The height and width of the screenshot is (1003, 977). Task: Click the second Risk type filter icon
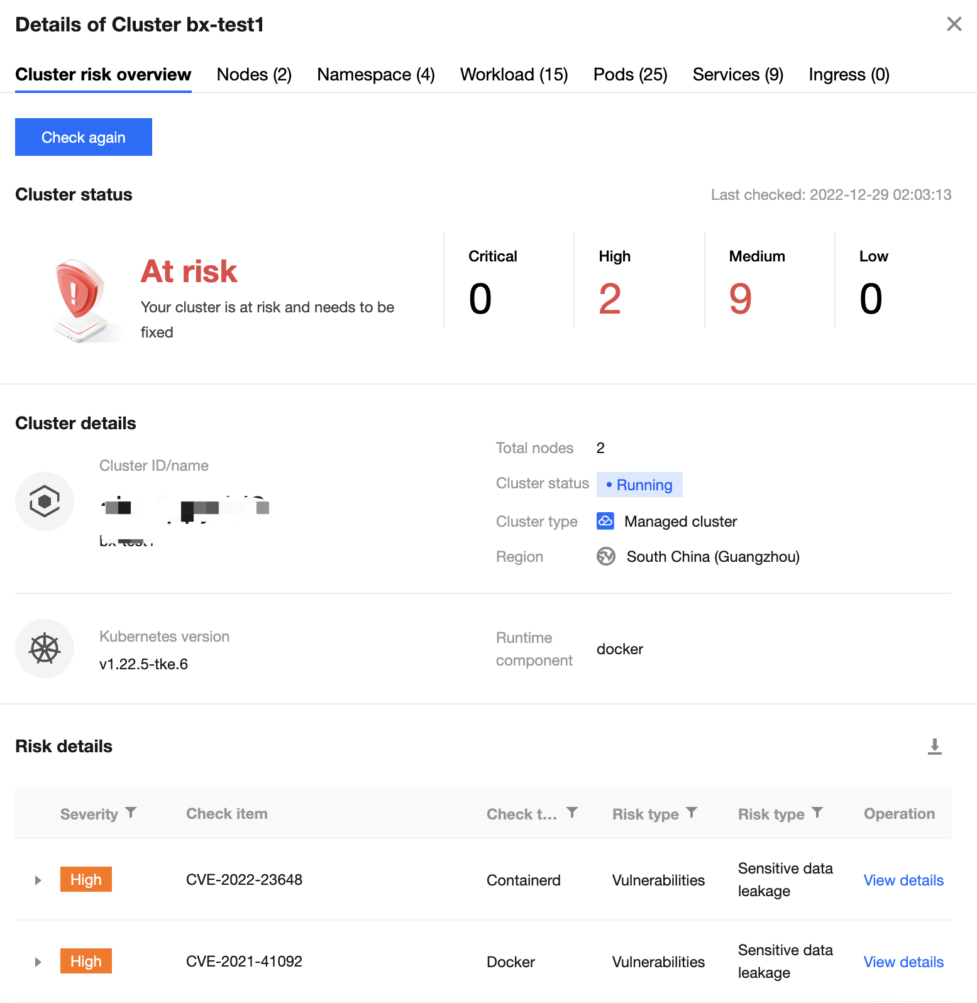pyautogui.click(x=817, y=813)
